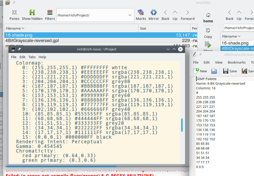The image size is (254, 176).
Task: Go Back in left pane
Action: pyautogui.click(x=165, y=12)
